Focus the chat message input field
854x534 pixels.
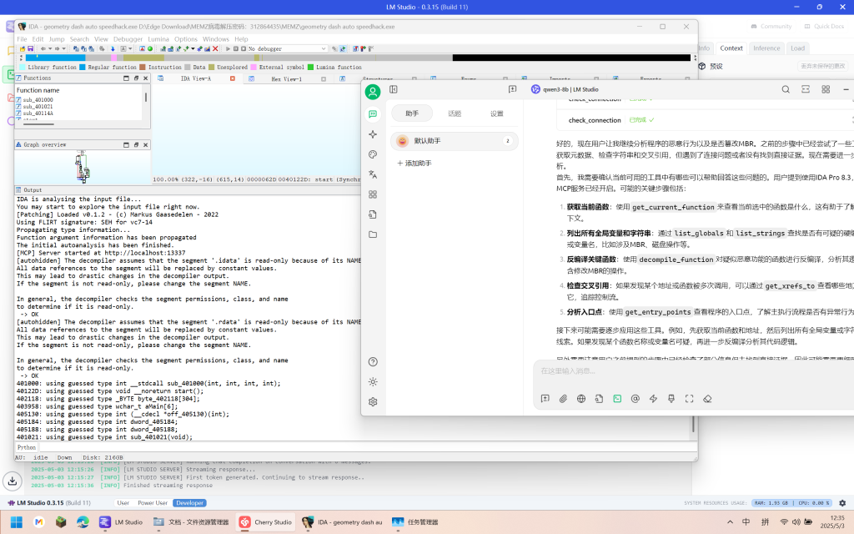(x=695, y=371)
